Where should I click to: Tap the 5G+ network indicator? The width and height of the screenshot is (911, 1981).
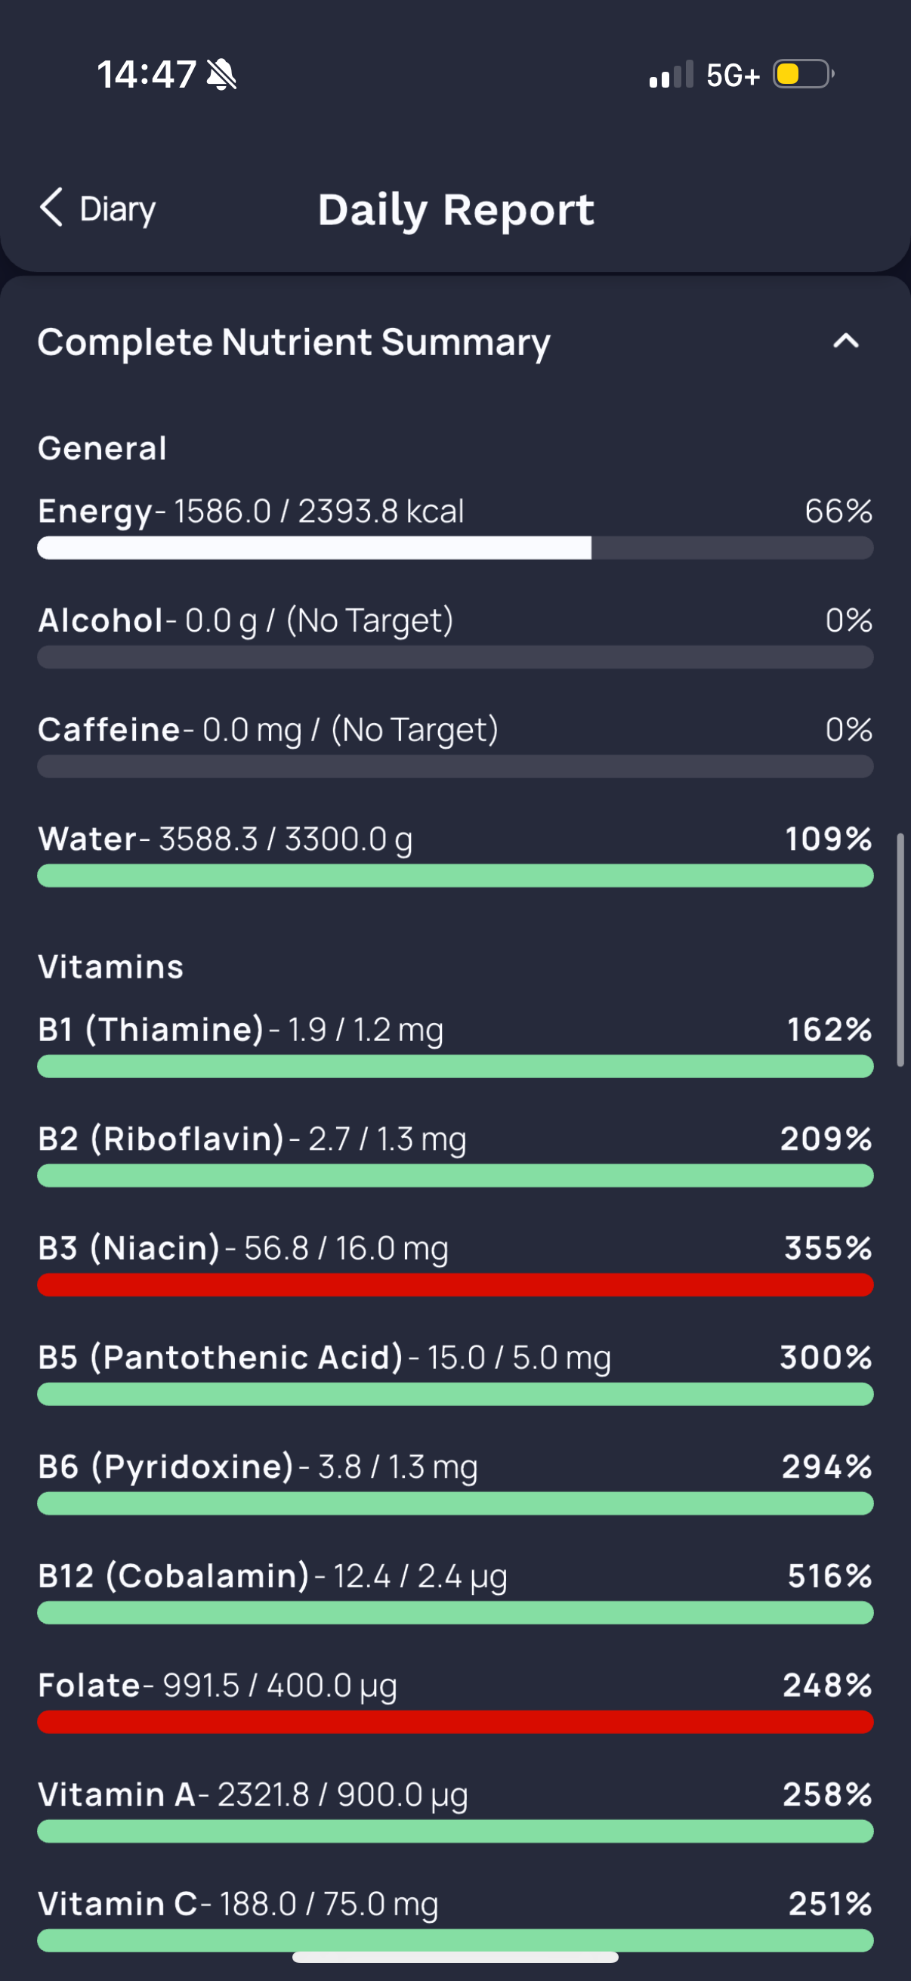[x=733, y=76]
